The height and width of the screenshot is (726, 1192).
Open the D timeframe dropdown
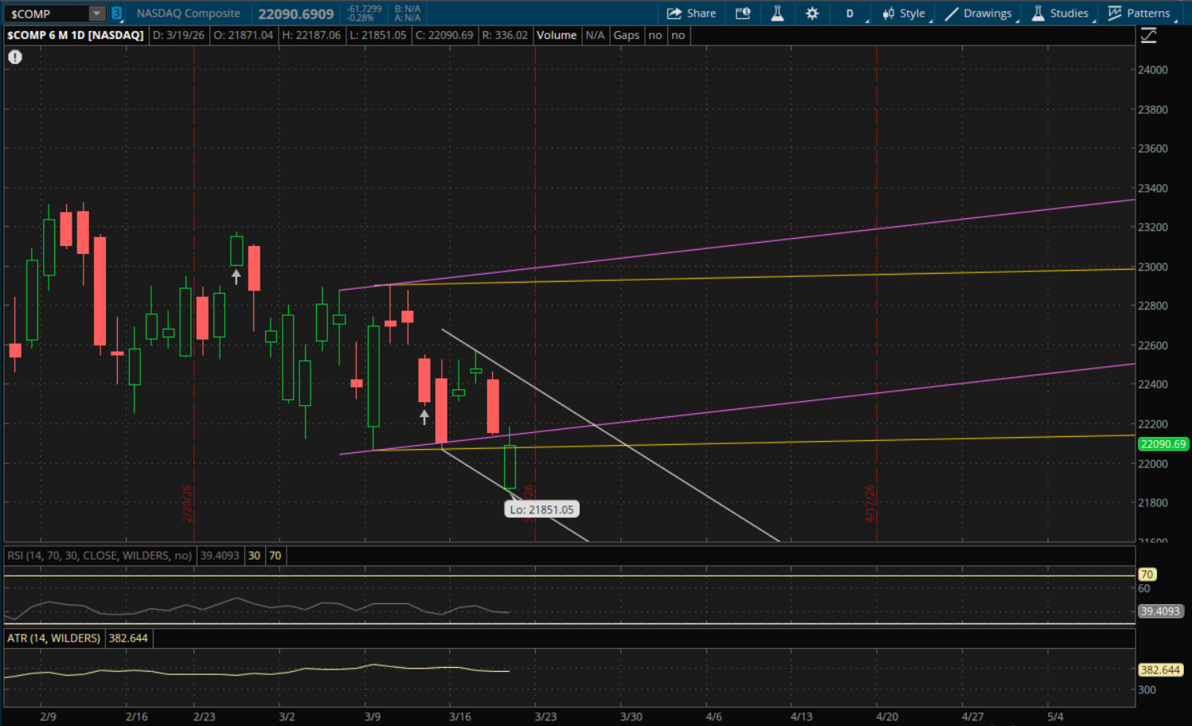[850, 14]
